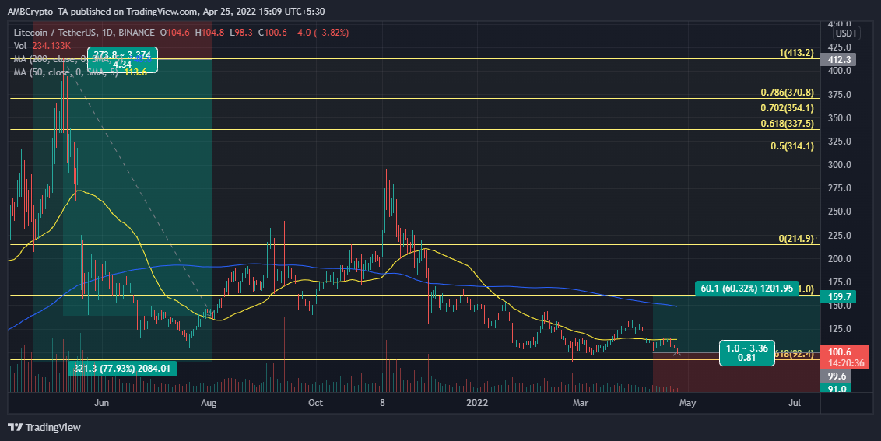Select the Vol 234.133K indicator label
Viewport: 881px width, 441px height.
[x=42, y=46]
